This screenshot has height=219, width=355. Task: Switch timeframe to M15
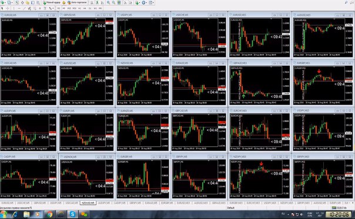click(69, 8)
